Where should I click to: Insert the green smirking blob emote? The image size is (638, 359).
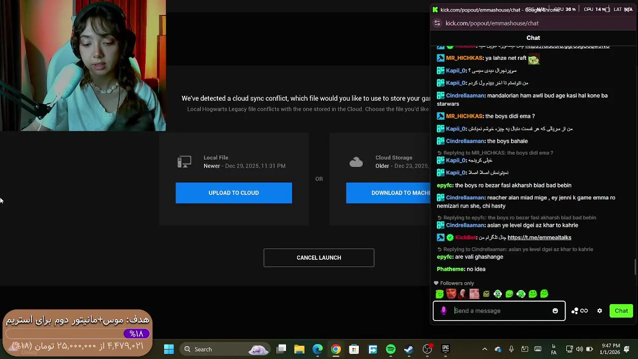[509, 294]
